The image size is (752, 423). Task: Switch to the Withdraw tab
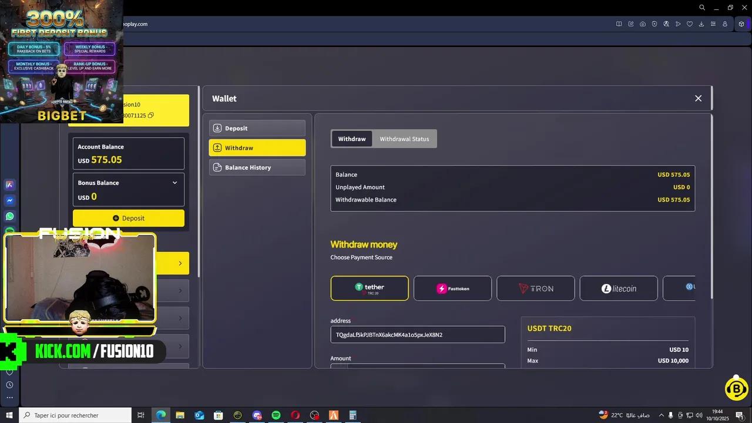coord(352,139)
